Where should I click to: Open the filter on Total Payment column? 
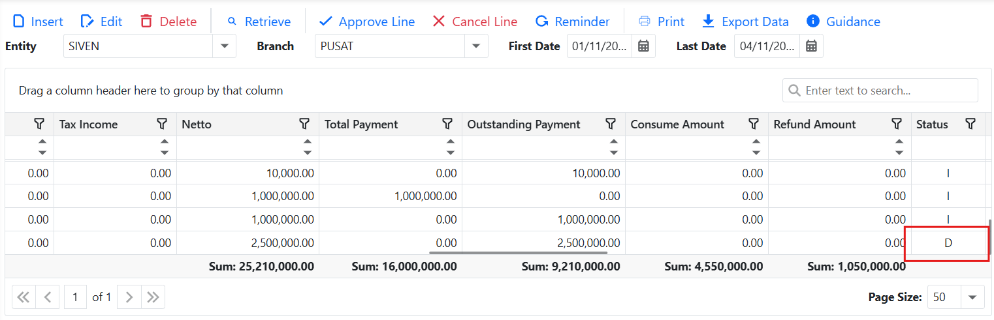pyautogui.click(x=447, y=124)
